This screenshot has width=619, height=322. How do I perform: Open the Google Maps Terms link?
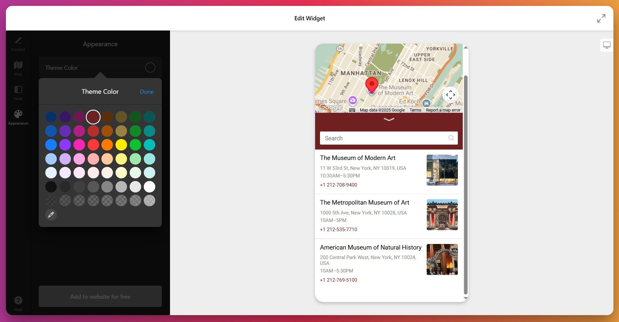[x=415, y=110]
